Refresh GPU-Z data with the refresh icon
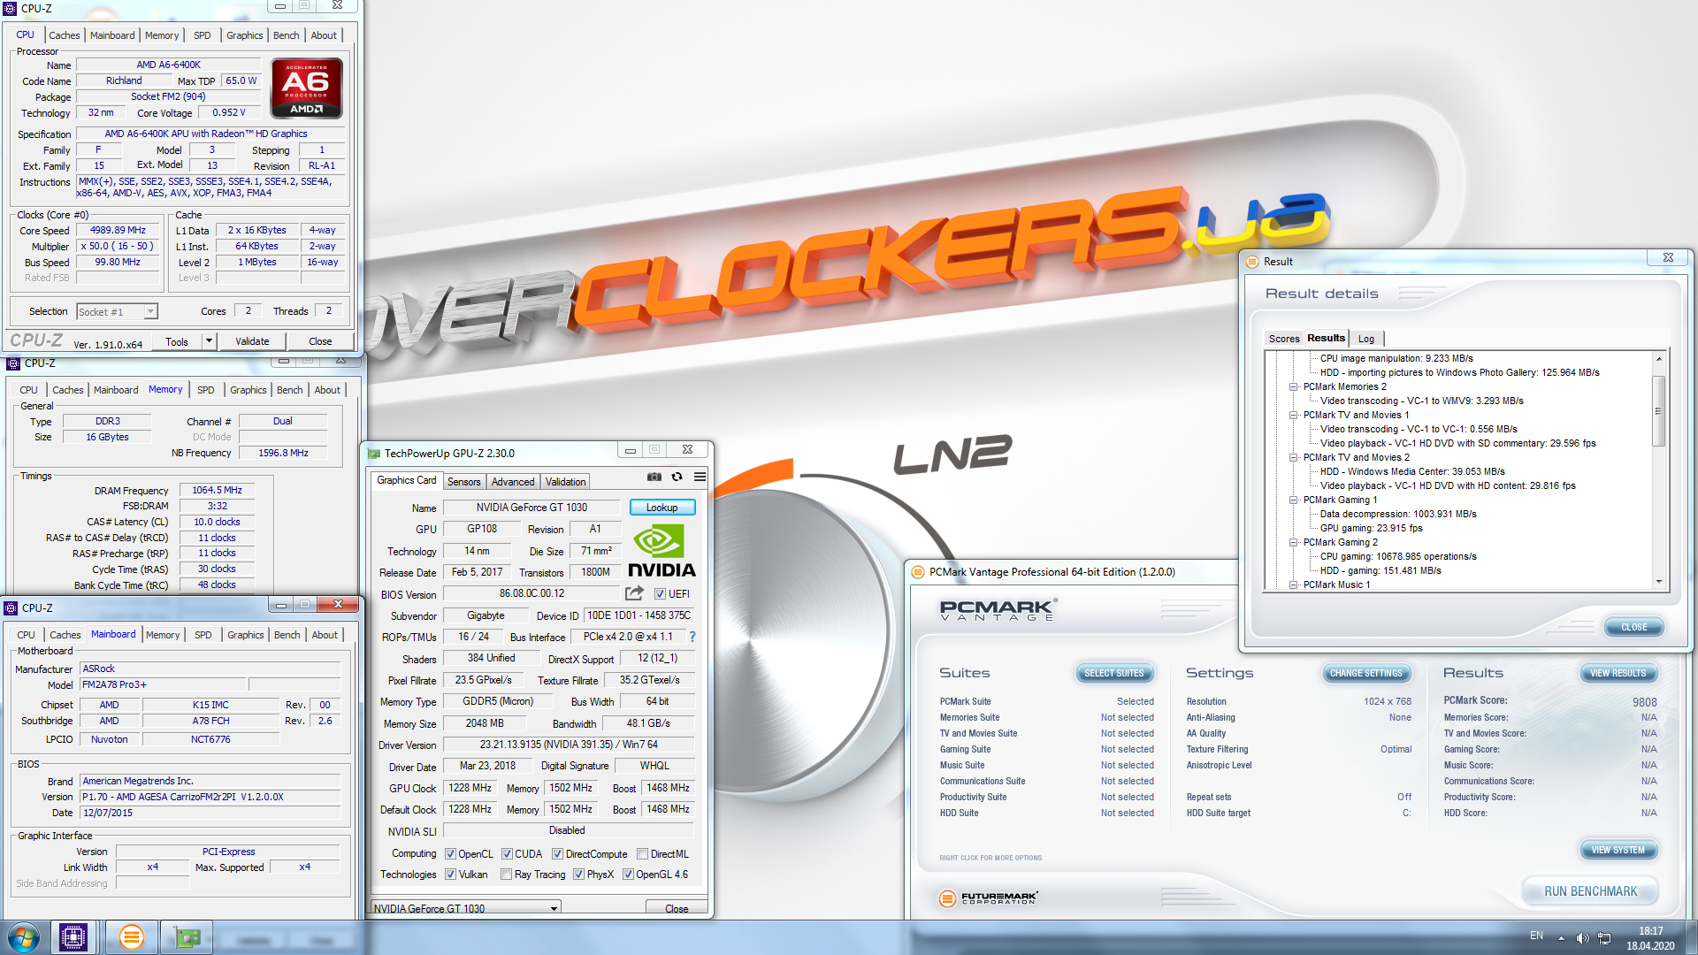The width and height of the screenshot is (1698, 955). [x=677, y=477]
